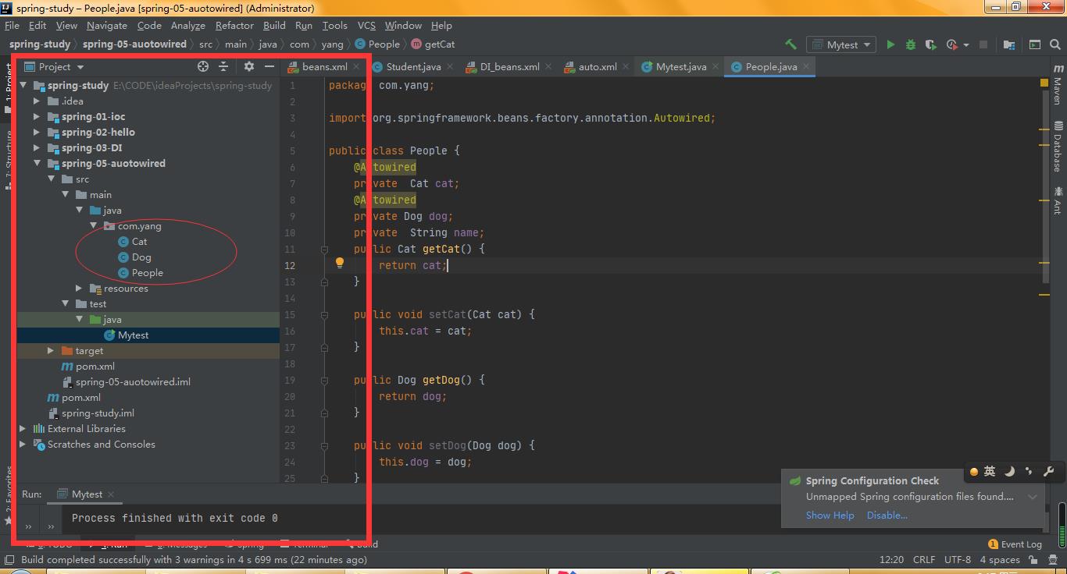Close the beans.xml editor tab

click(x=356, y=67)
